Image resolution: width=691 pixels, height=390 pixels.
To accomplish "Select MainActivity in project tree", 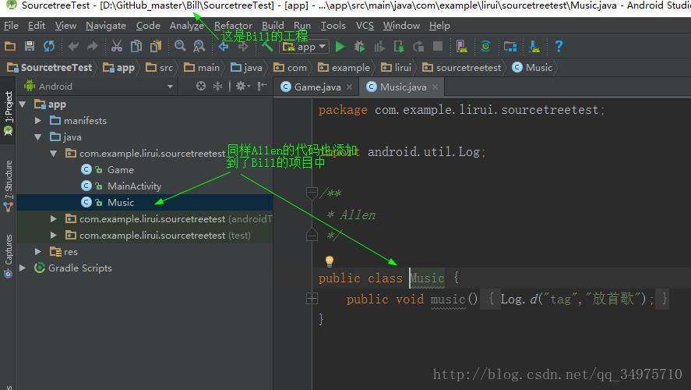I will click(x=134, y=186).
